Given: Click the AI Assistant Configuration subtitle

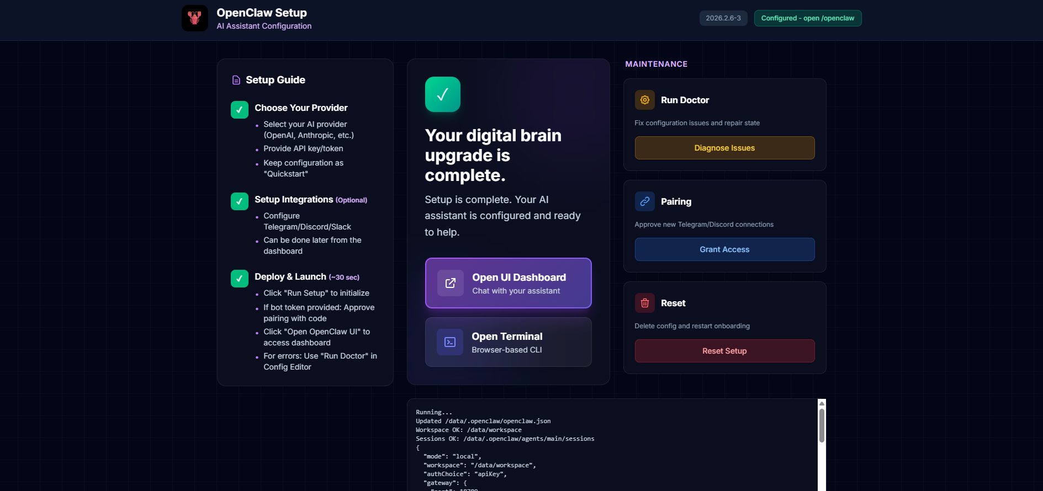Looking at the screenshot, I should tap(264, 26).
